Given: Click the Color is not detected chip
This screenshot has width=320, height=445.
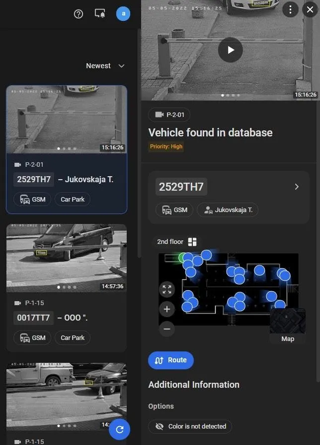Looking at the screenshot, I should (190, 426).
